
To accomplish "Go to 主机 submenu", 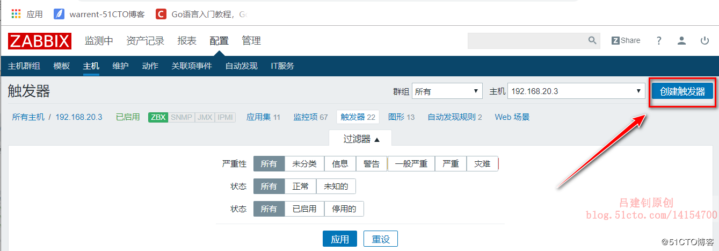I will 91,66.
